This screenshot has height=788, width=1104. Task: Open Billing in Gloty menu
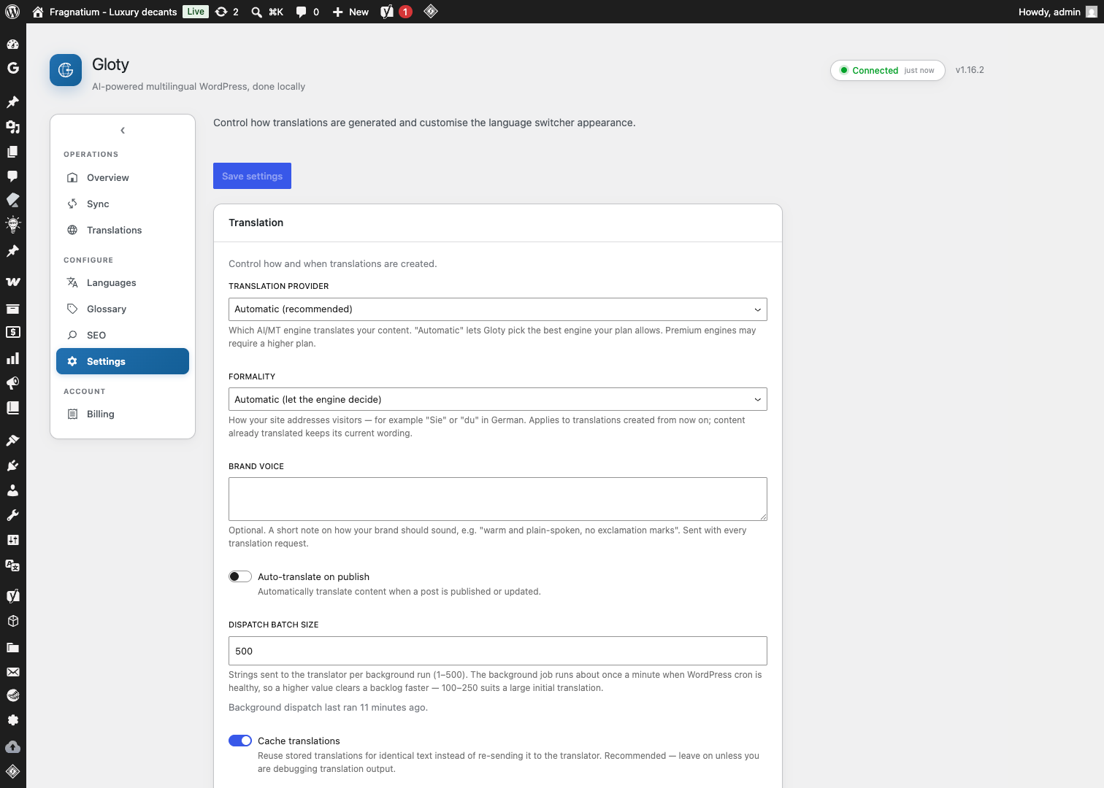point(123,414)
